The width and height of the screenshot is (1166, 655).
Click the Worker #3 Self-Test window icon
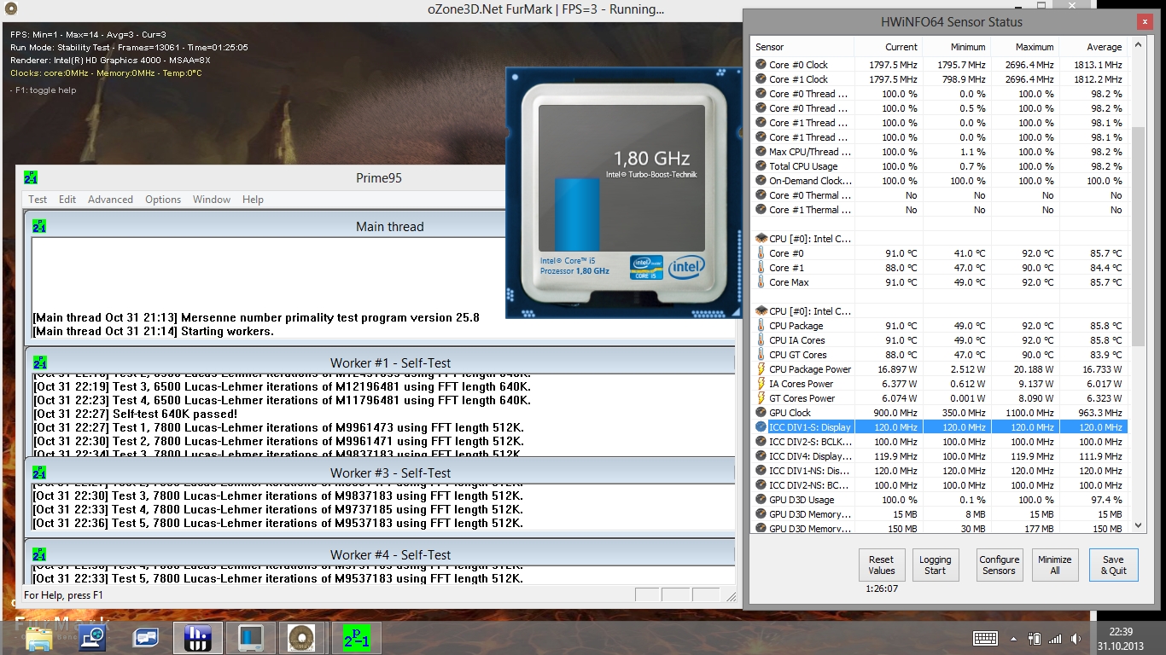click(39, 472)
